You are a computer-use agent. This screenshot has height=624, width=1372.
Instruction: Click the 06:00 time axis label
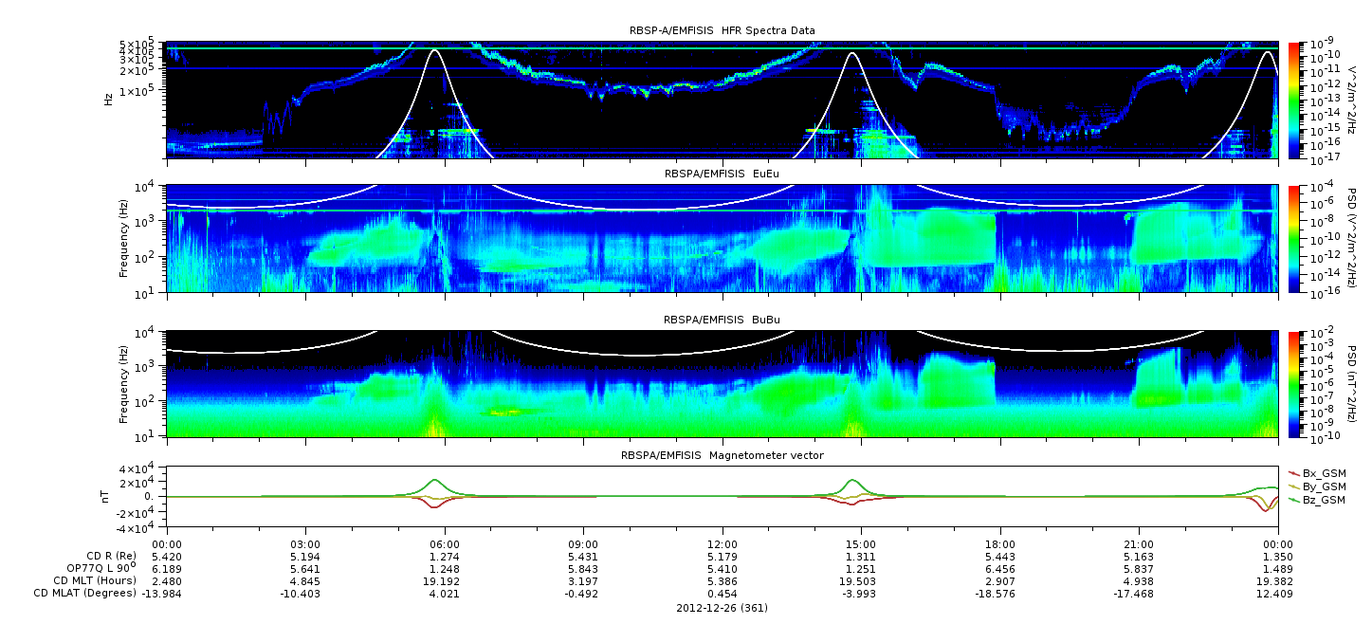tap(444, 543)
